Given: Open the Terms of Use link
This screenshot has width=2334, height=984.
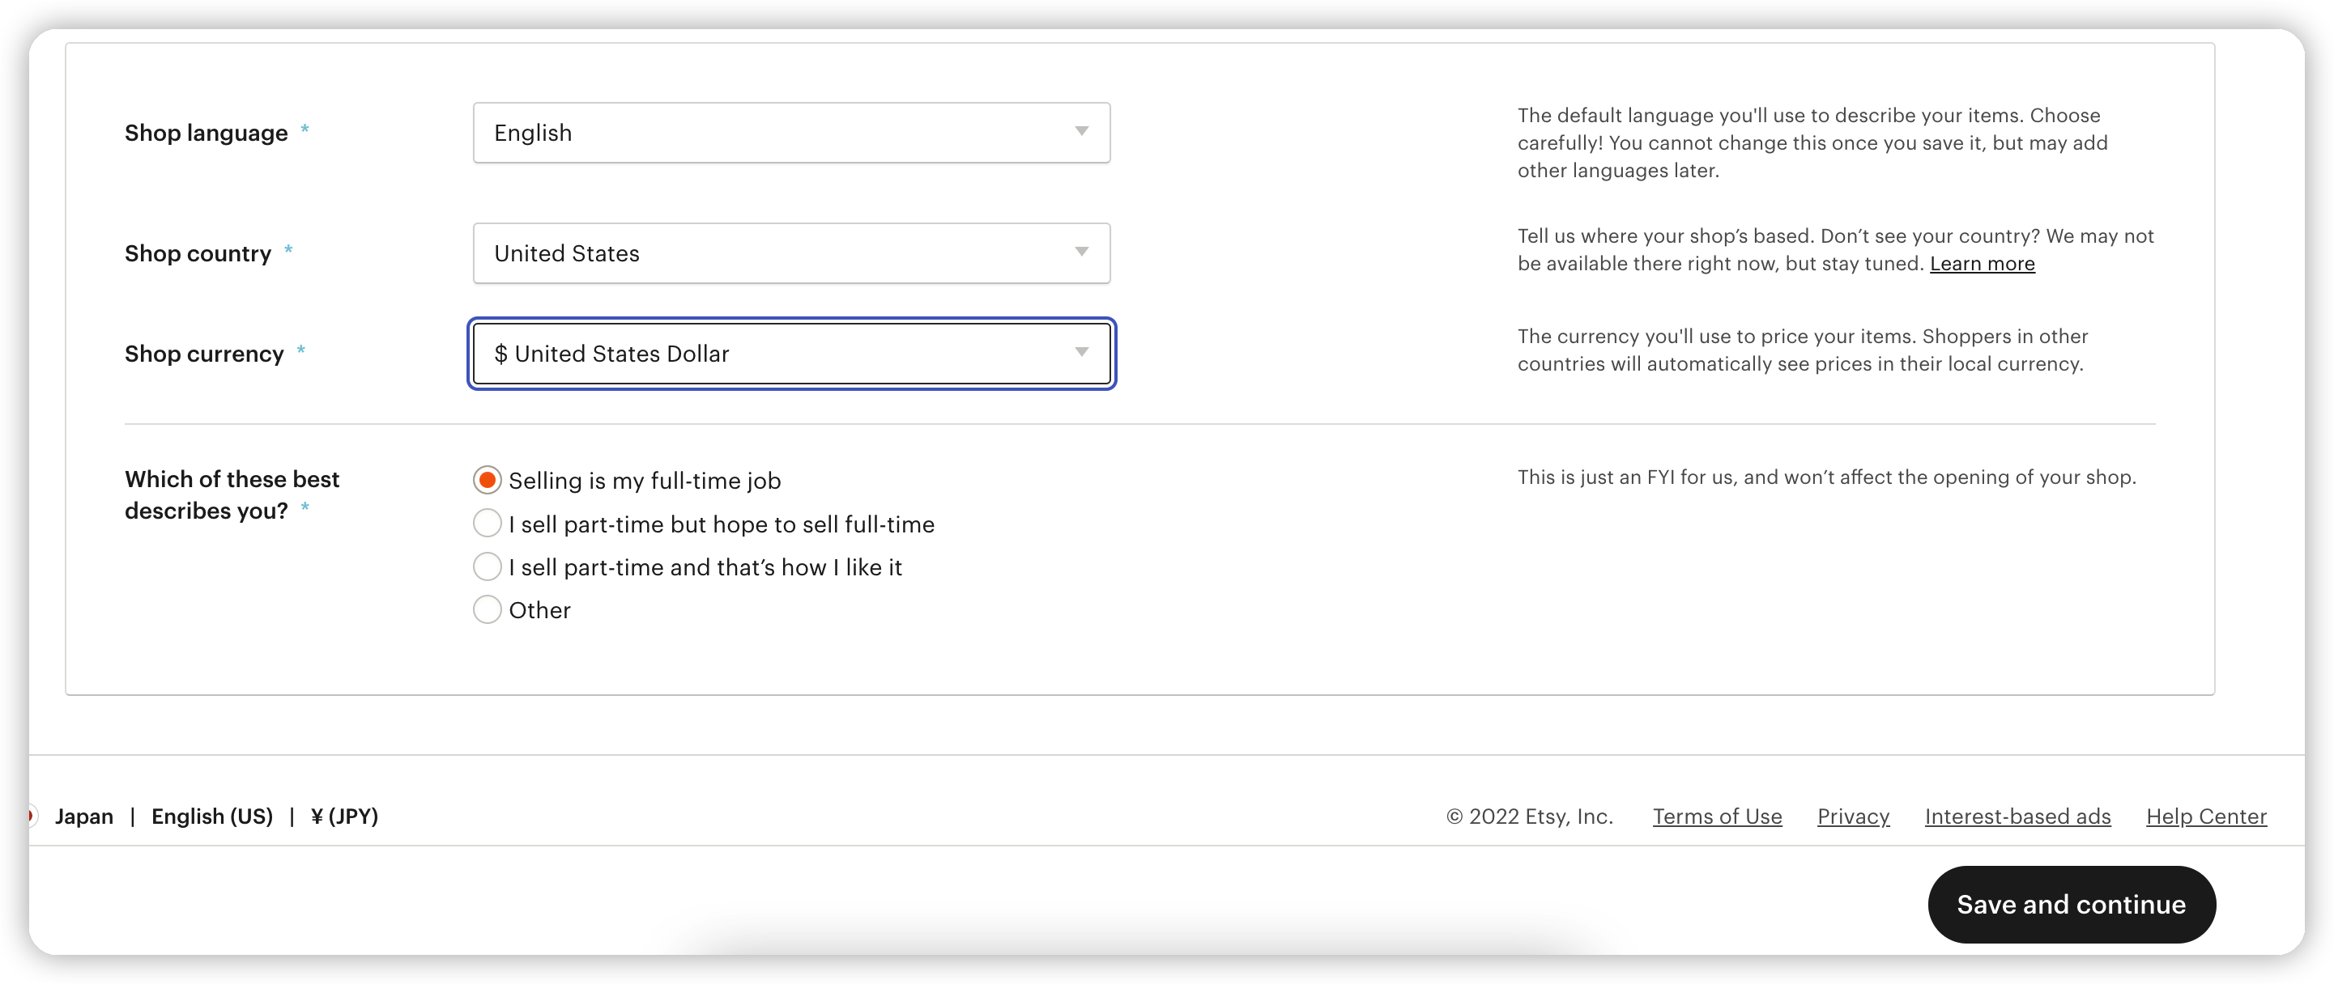Looking at the screenshot, I should [1716, 816].
